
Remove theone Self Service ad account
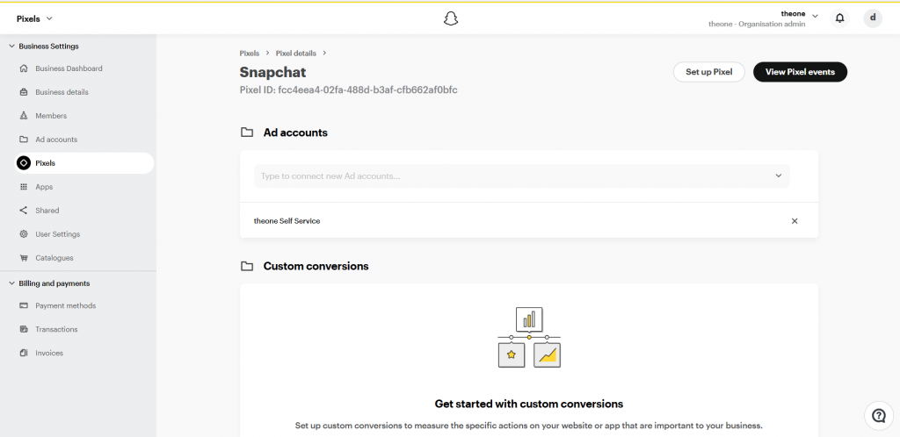(795, 221)
